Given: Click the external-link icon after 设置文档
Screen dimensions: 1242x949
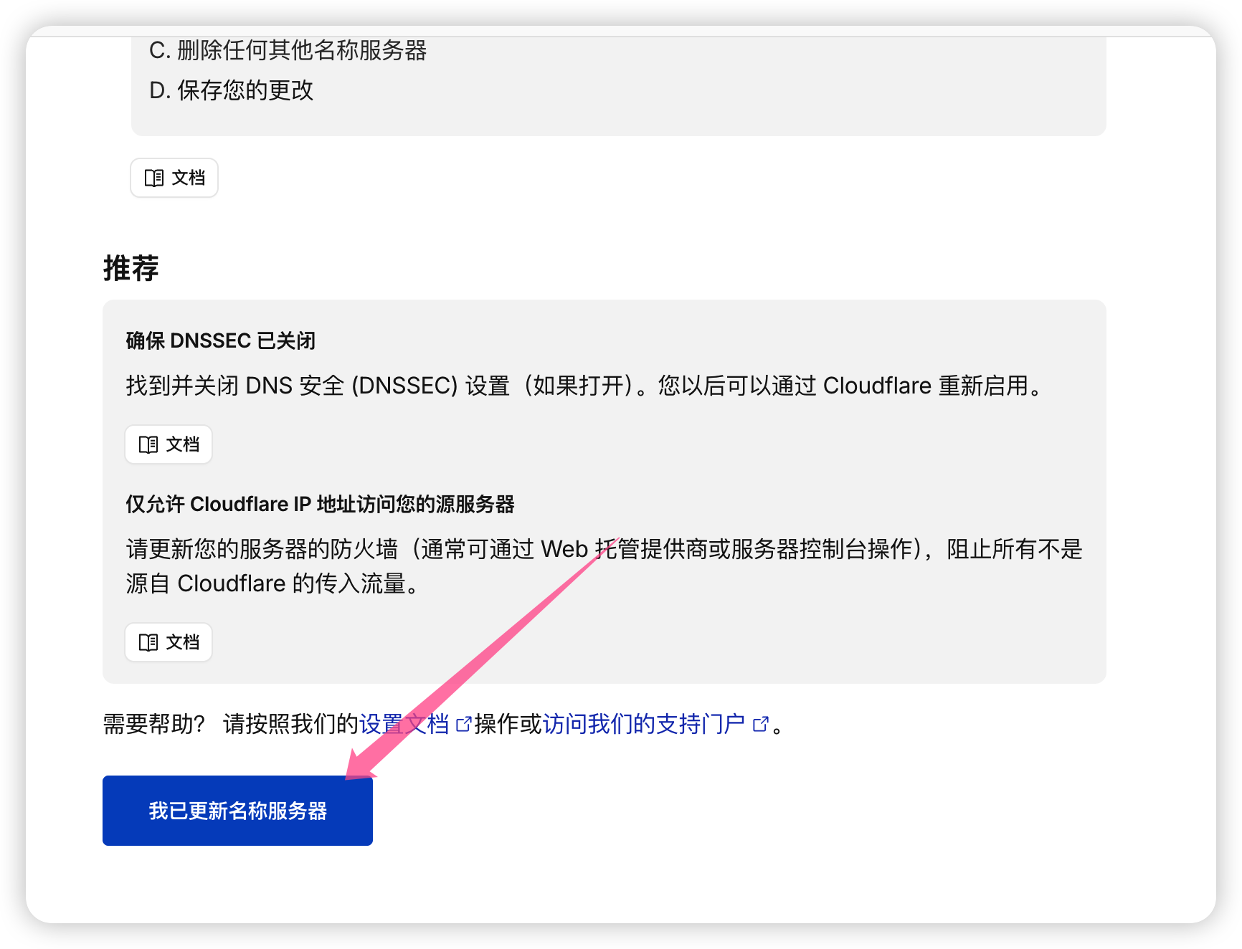Looking at the screenshot, I should pos(464,725).
